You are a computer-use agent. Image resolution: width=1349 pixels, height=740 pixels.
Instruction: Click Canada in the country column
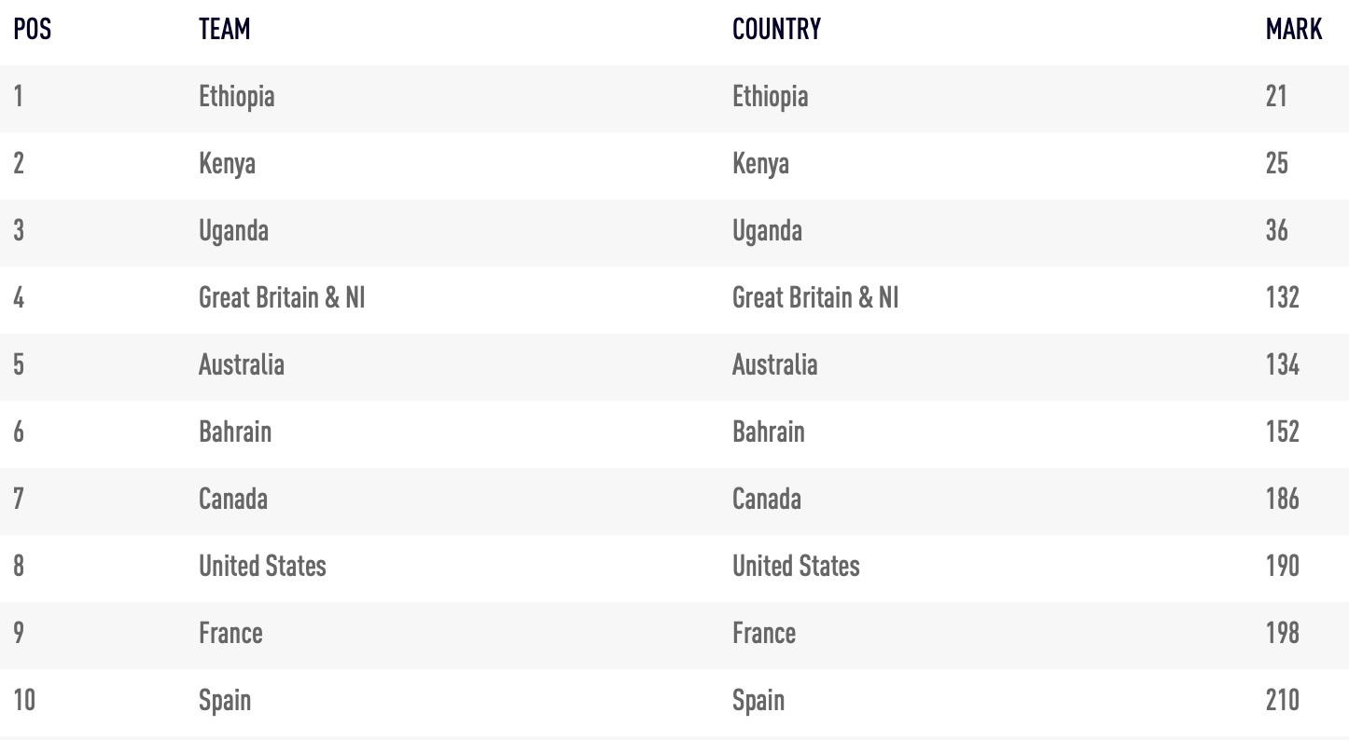tap(766, 499)
